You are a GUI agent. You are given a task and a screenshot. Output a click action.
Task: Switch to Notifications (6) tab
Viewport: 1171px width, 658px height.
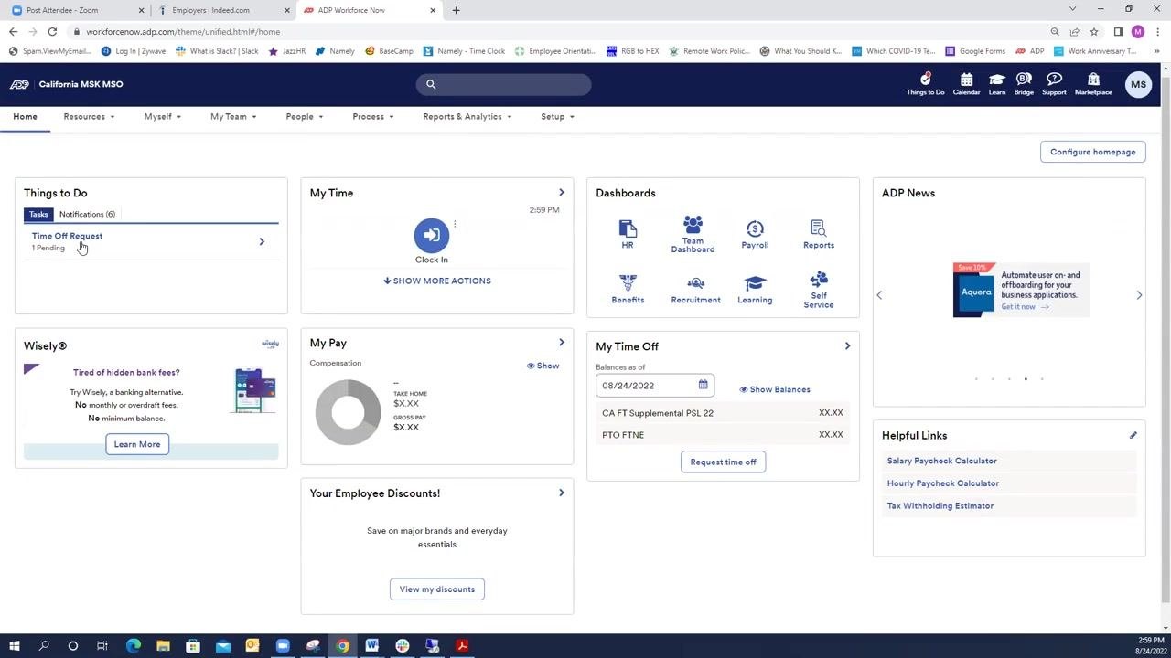click(x=87, y=214)
